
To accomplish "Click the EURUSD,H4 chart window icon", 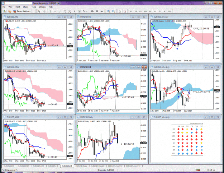I will (78, 67).
